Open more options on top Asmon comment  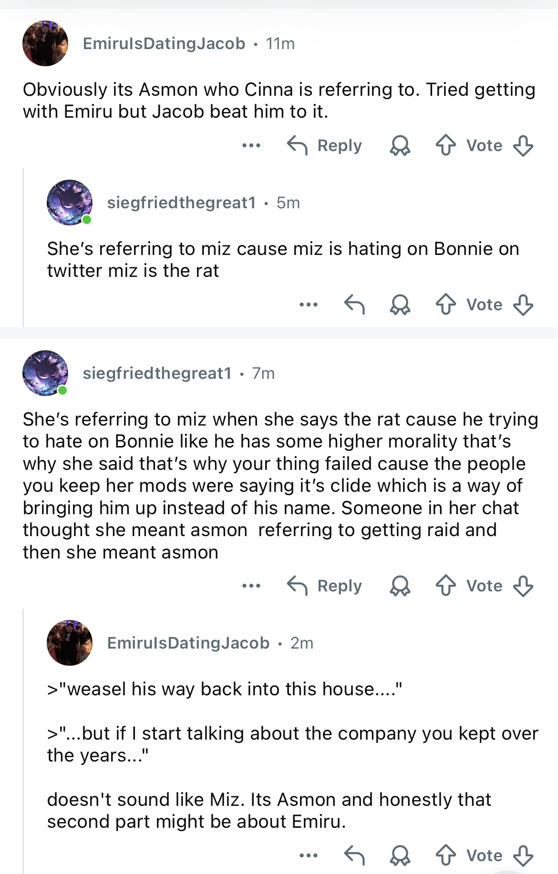coord(251,145)
